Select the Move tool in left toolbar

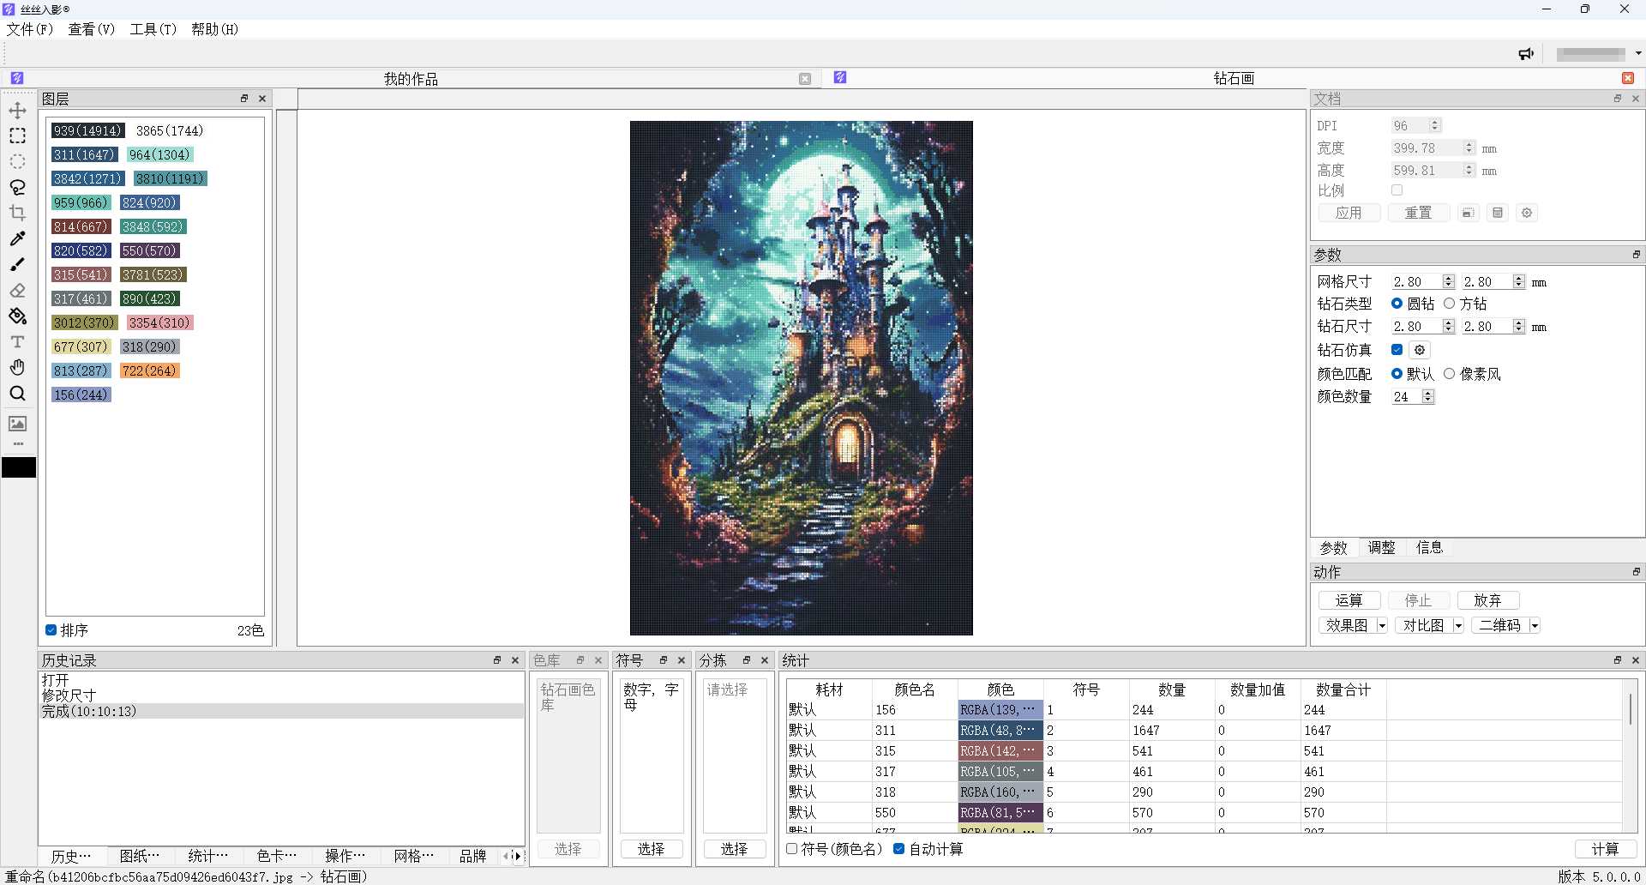pos(17,111)
